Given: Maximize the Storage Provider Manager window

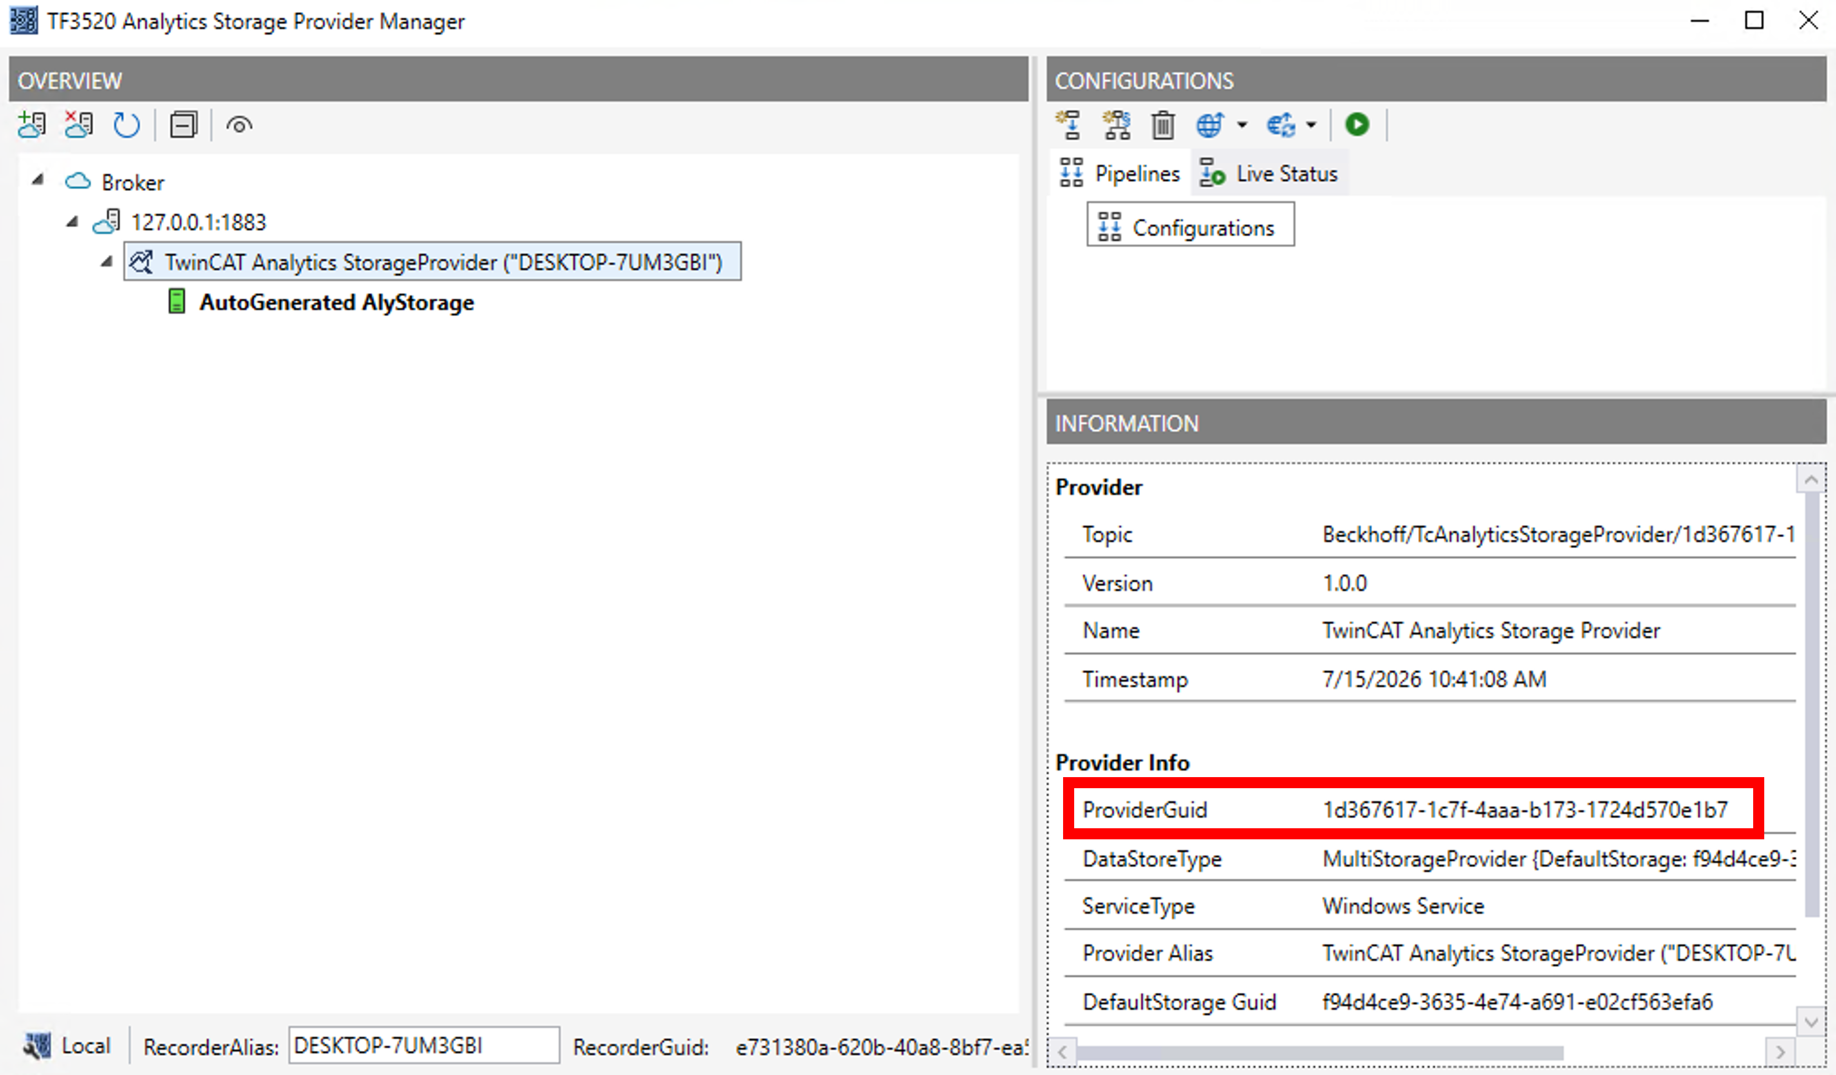Looking at the screenshot, I should coord(1754,21).
